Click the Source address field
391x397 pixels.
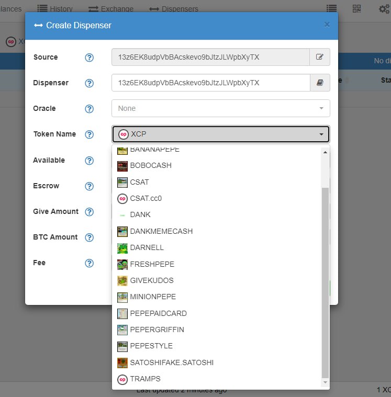click(210, 57)
